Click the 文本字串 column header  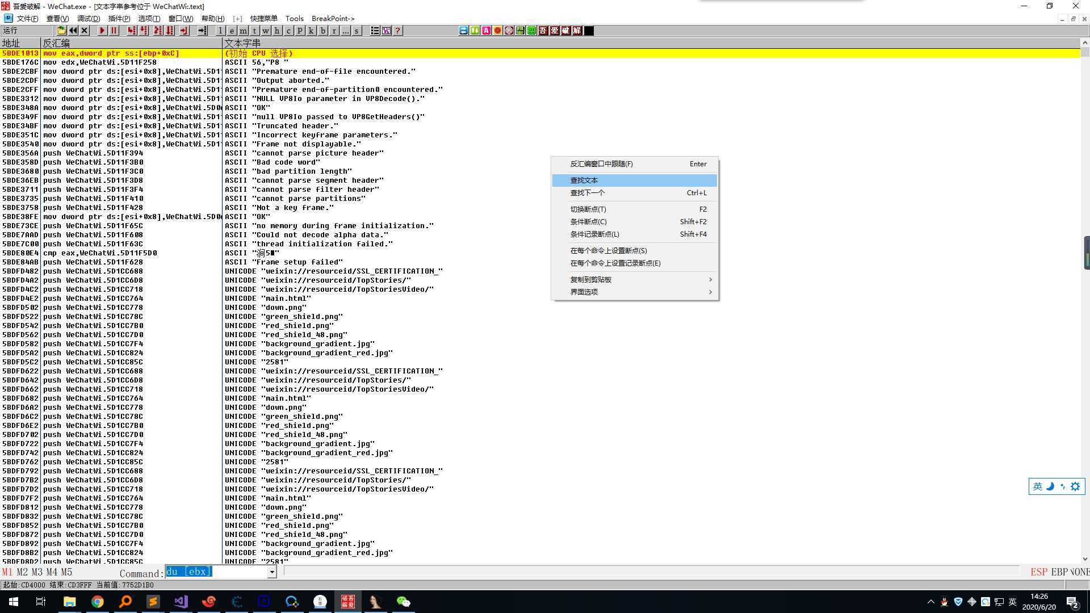(x=651, y=43)
